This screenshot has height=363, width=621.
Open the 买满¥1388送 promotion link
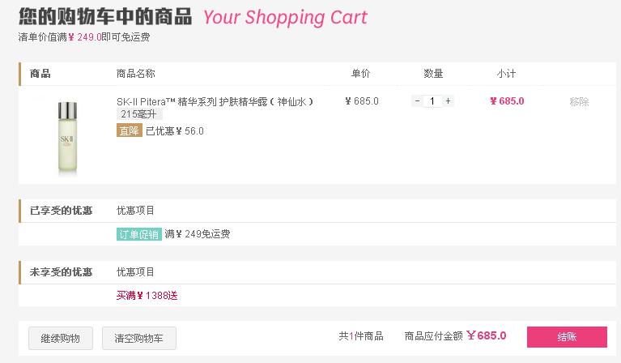(x=147, y=295)
